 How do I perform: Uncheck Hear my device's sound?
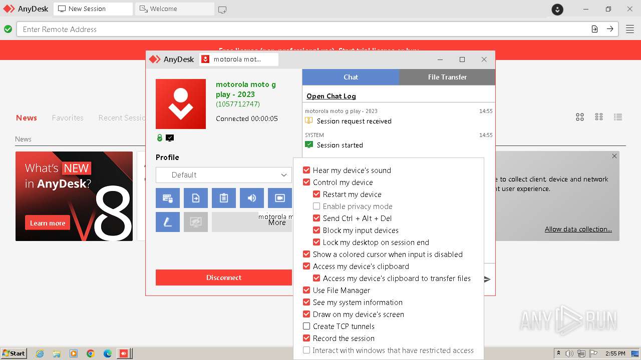tap(306, 170)
